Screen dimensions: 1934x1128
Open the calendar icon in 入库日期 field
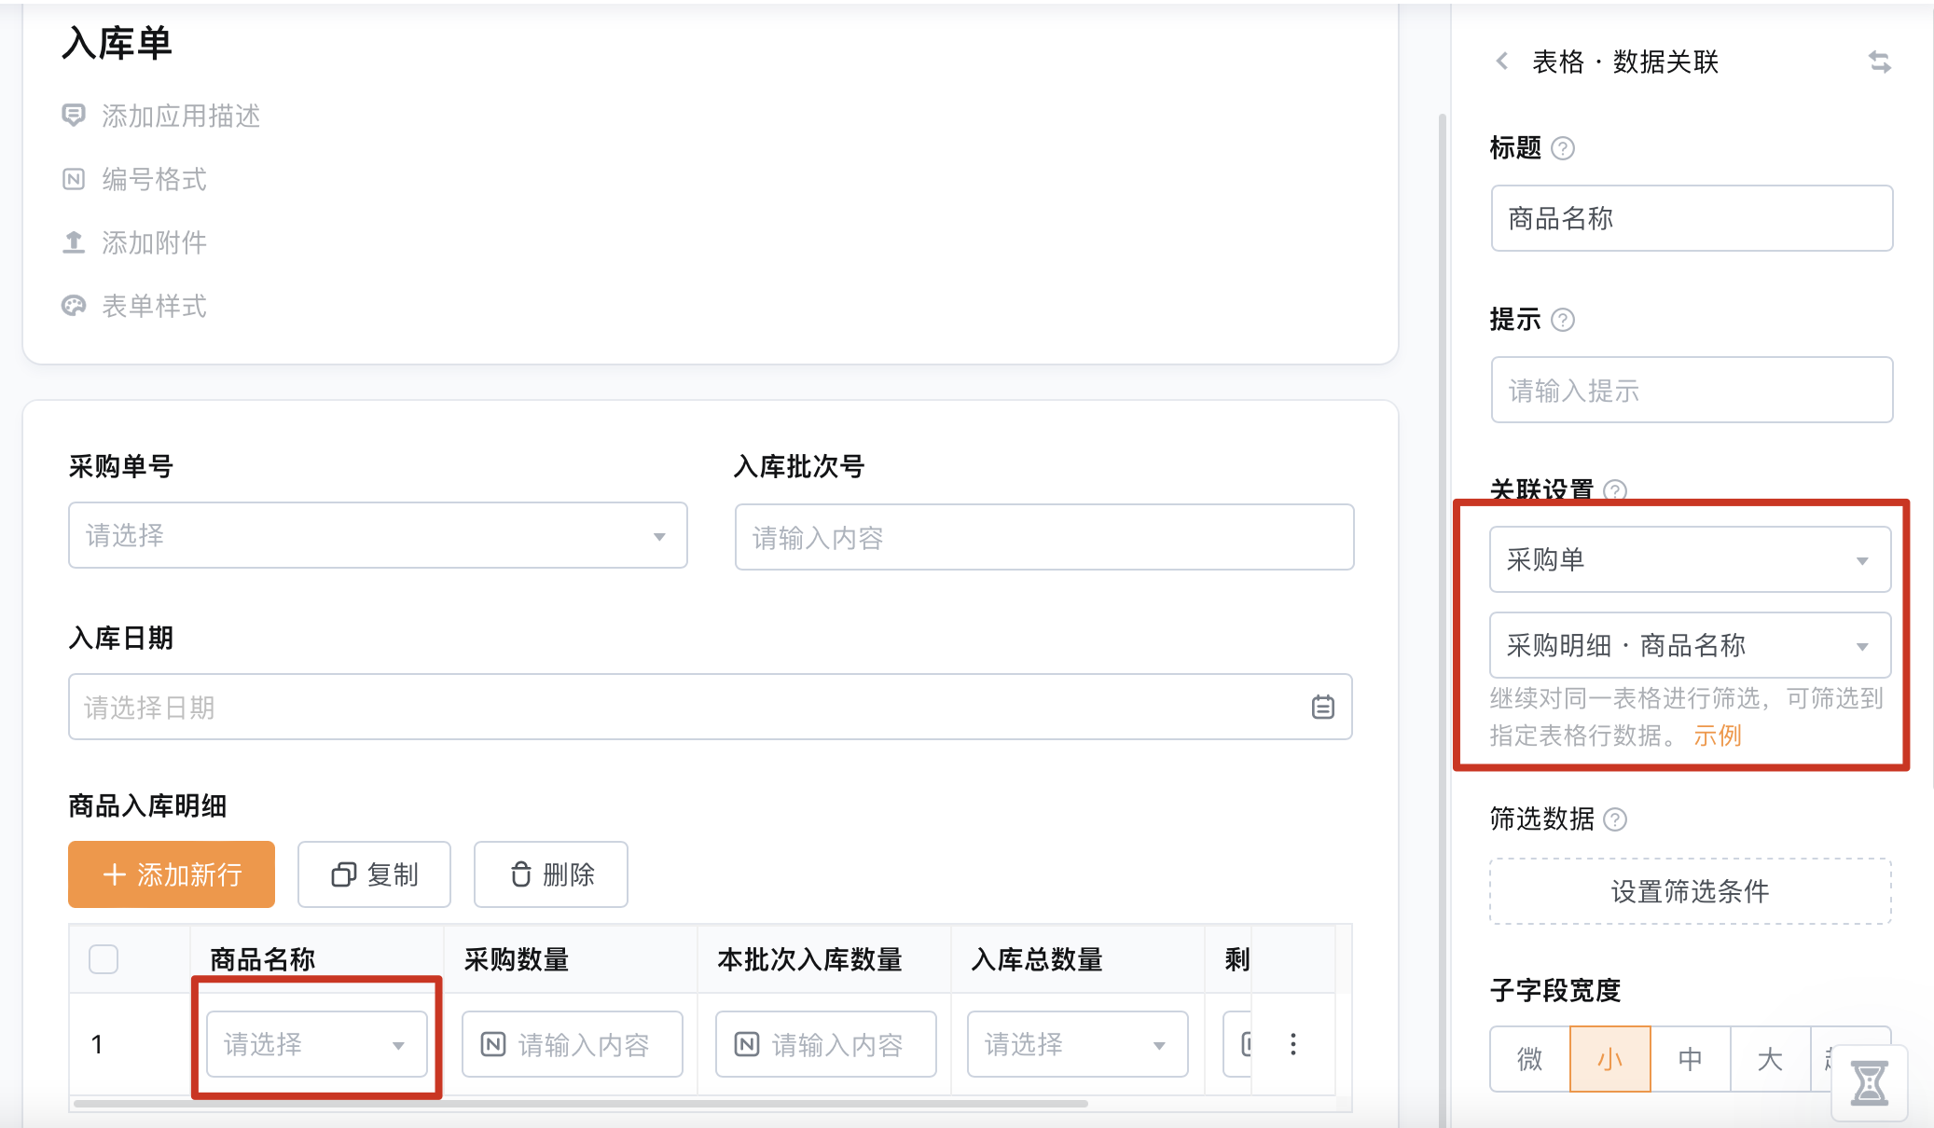point(1322,708)
